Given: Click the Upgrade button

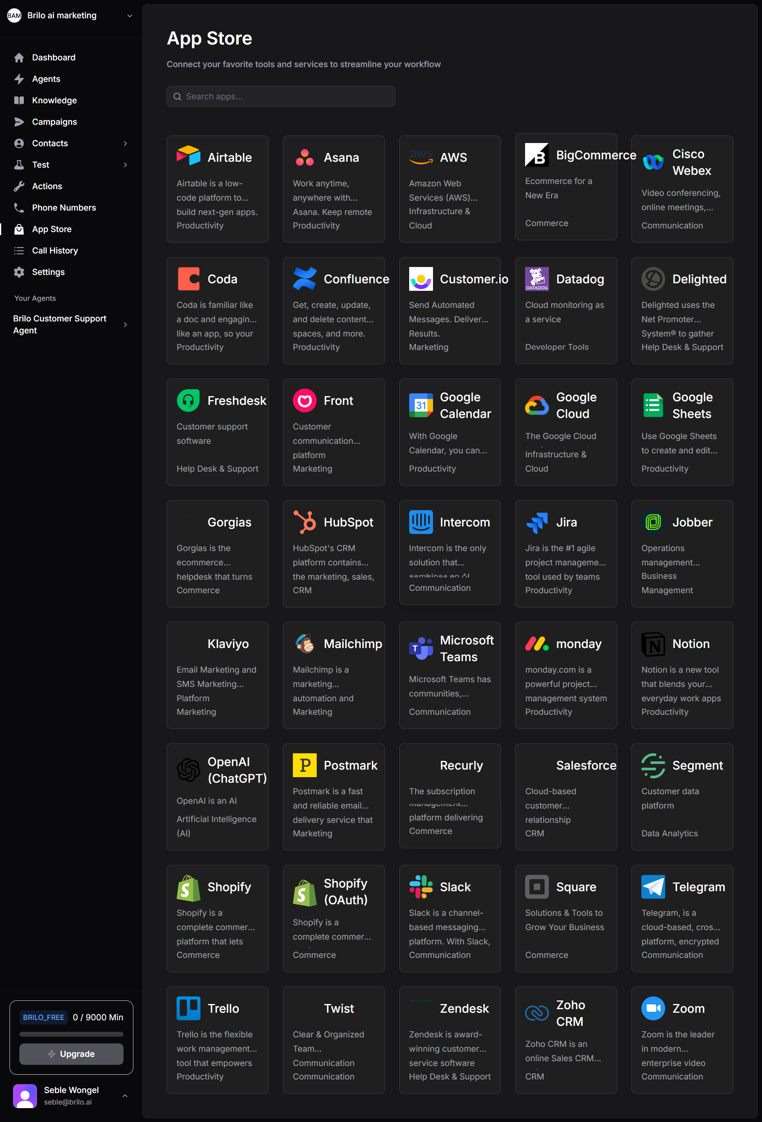Looking at the screenshot, I should coord(71,1053).
